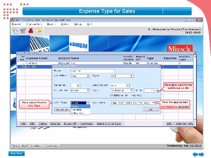Click the Exit menu
Image resolution: width=211 pixels, height=158 pixels.
coord(90,24)
